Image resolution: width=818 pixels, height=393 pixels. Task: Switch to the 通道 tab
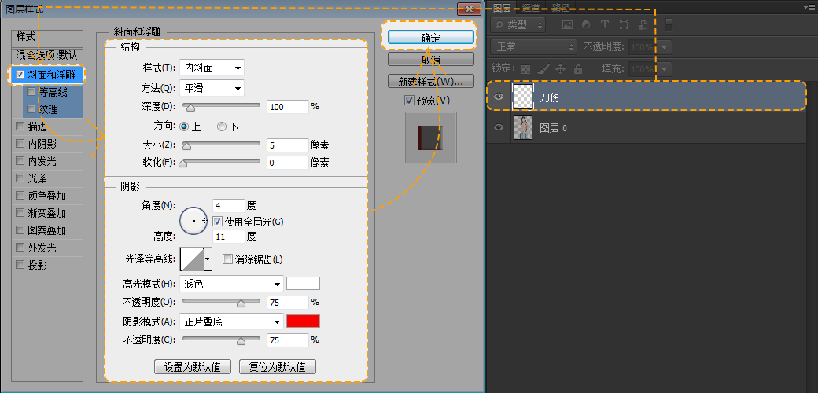click(x=531, y=7)
